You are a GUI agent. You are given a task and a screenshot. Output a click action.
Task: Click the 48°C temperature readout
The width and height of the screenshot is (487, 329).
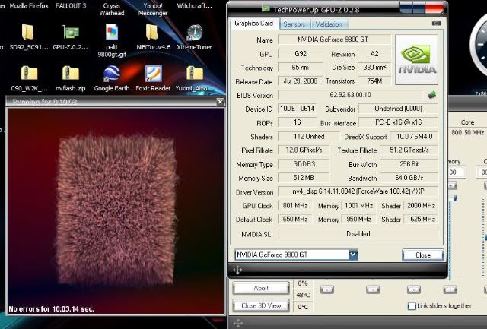point(303,295)
